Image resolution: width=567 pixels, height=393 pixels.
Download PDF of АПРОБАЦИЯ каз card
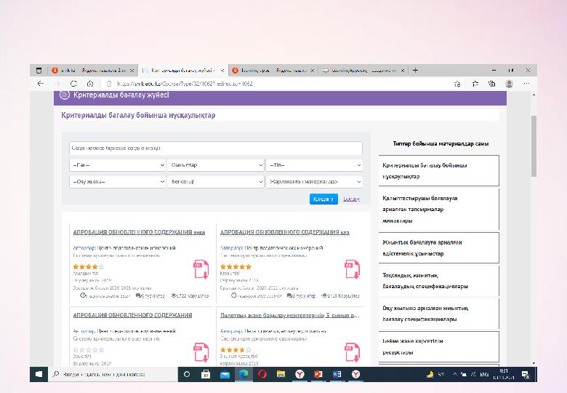point(352,269)
